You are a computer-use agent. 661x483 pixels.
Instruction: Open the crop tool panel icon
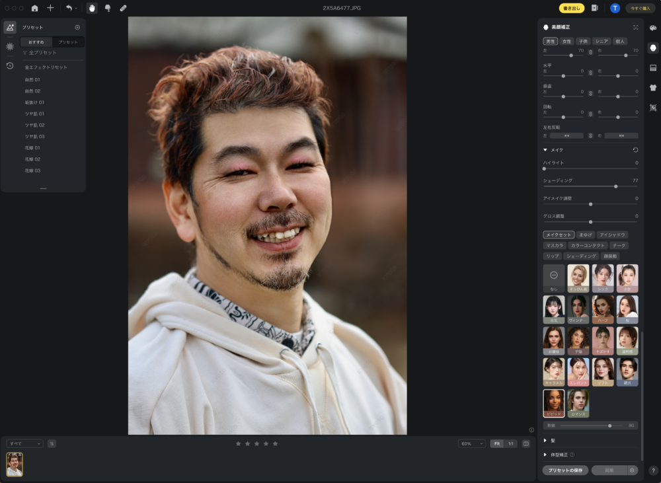coord(653,107)
